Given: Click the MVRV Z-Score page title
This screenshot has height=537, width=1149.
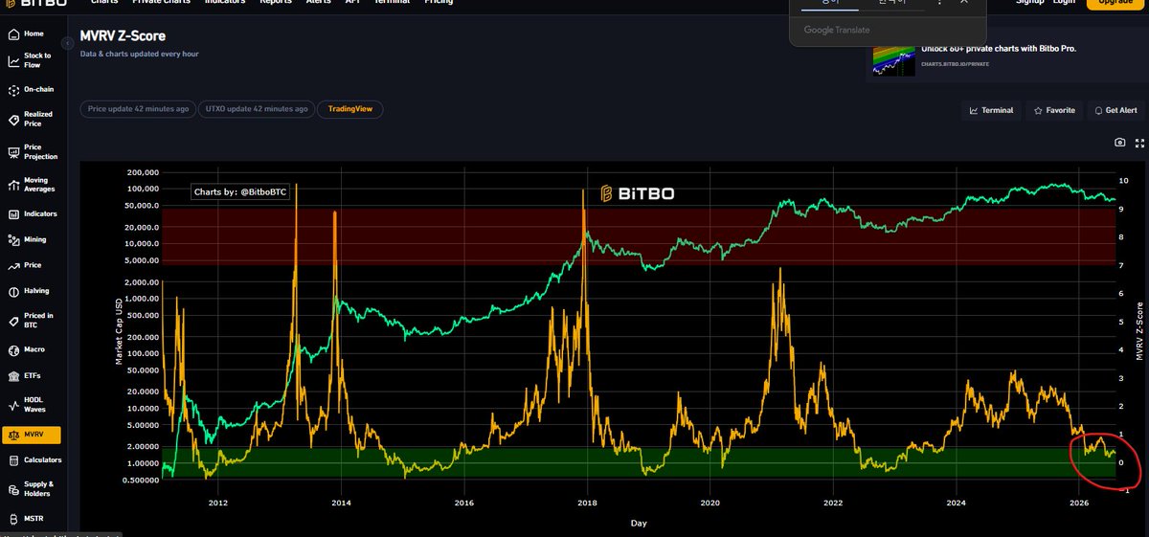Looking at the screenshot, I should (x=123, y=36).
